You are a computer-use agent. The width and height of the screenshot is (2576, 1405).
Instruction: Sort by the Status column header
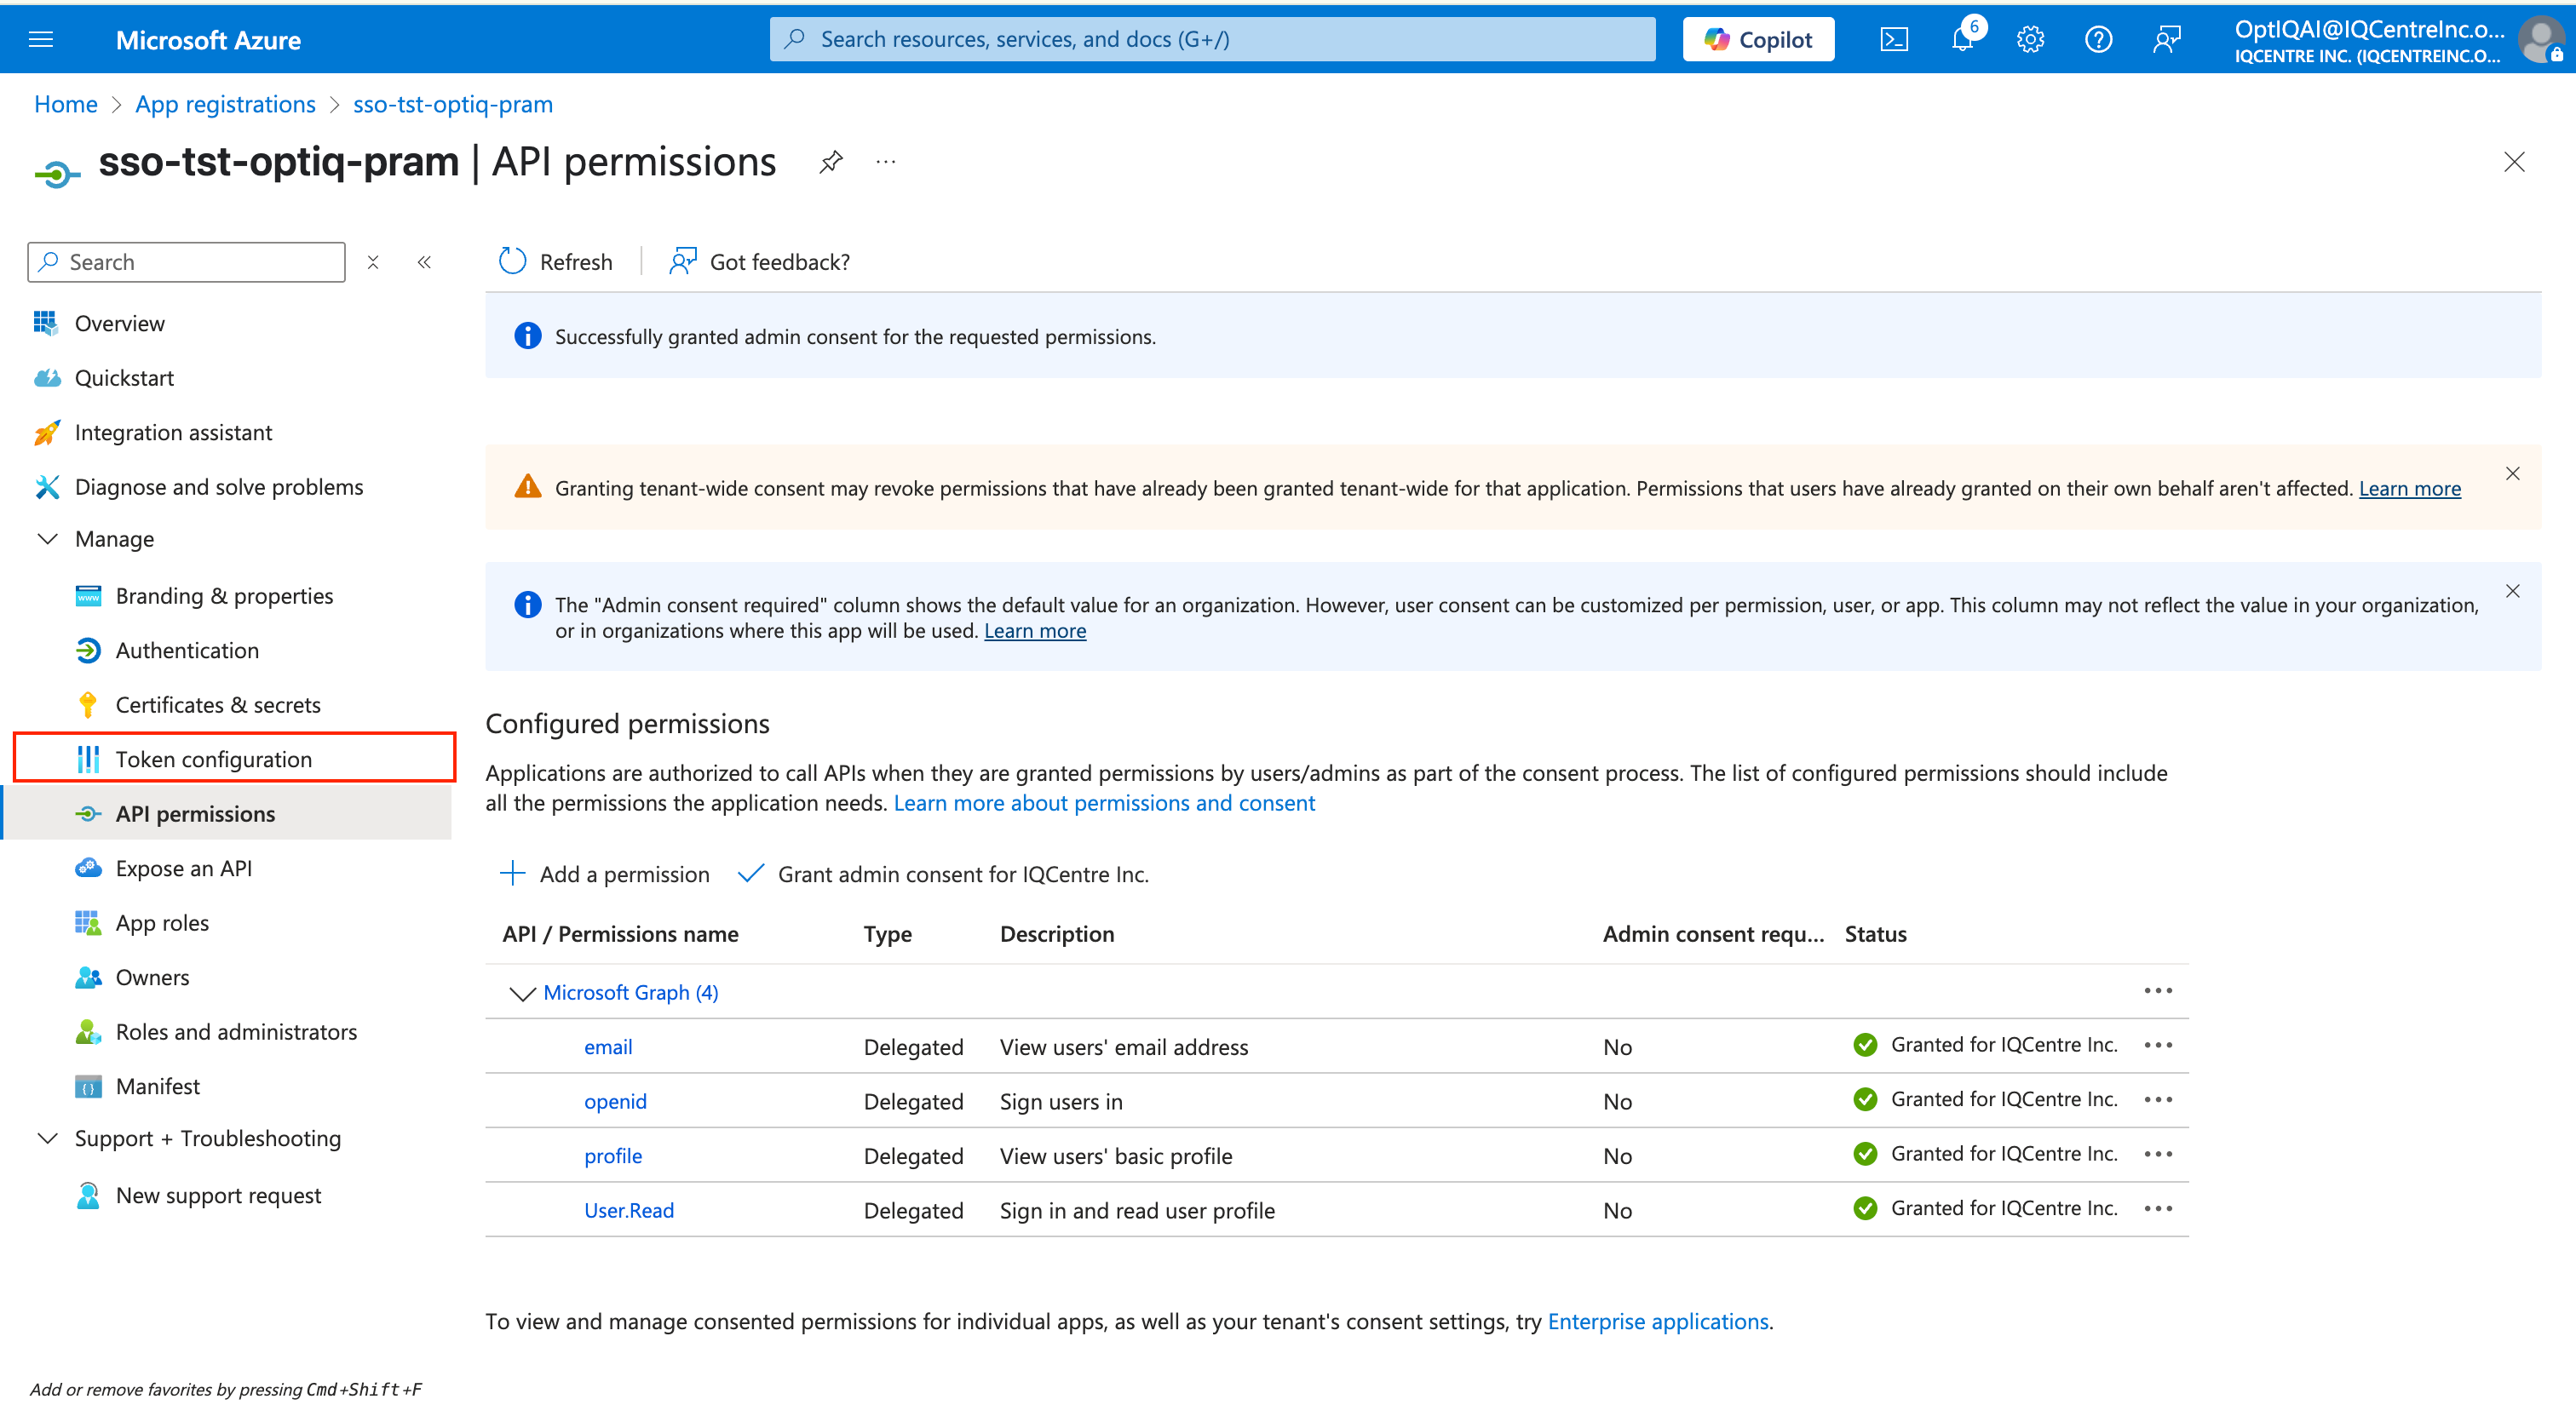tap(1876, 934)
